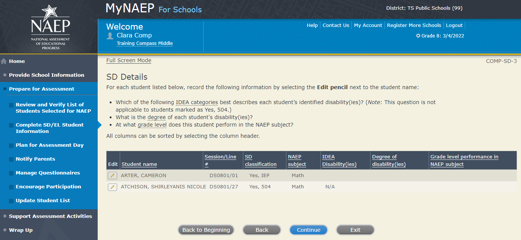Image resolution: width=521 pixels, height=240 pixels.
Task: Click the Home house icon in sidebar
Action: tap(4, 61)
